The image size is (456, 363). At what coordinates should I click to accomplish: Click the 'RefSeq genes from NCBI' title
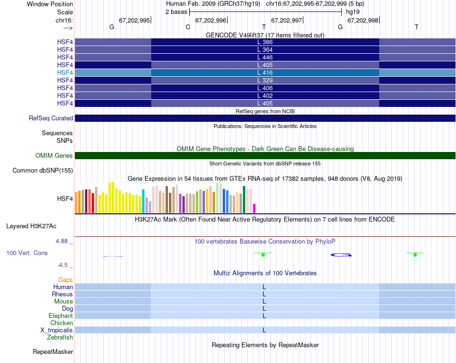(265, 111)
